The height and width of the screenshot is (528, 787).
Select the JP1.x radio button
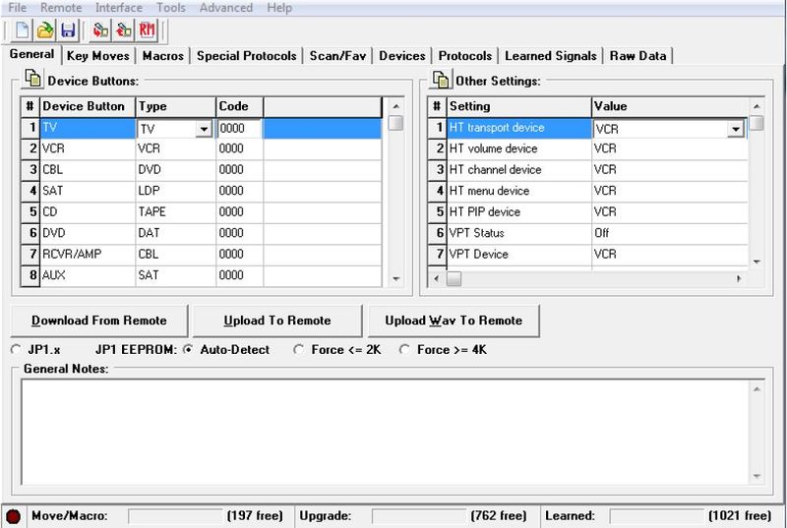pos(15,349)
